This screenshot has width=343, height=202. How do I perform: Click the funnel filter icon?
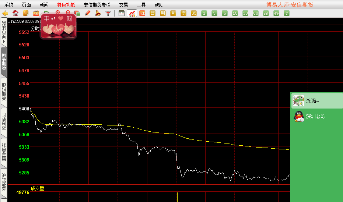(x=108, y=13)
